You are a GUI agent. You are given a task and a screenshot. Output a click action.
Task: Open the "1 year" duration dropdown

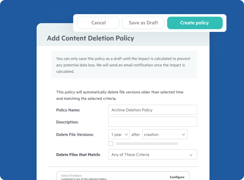[119, 135]
